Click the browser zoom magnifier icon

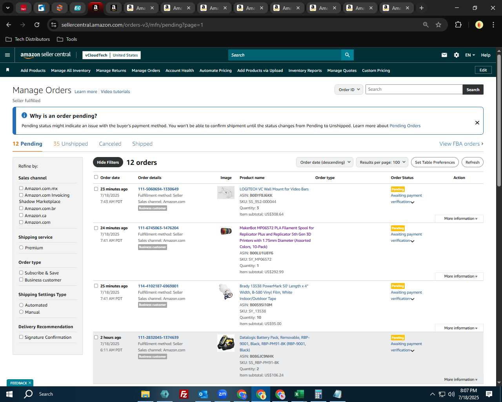coord(426,25)
